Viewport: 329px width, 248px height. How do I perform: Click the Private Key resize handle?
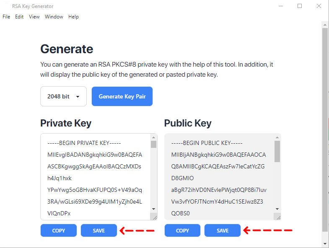pos(154,217)
